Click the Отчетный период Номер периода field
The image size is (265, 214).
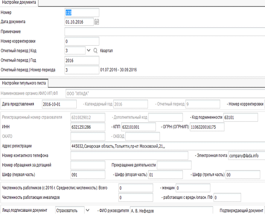[x=82, y=70]
